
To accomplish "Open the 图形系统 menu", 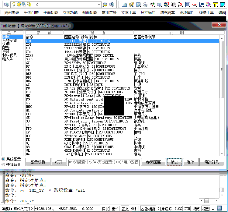I will [12, 13].
